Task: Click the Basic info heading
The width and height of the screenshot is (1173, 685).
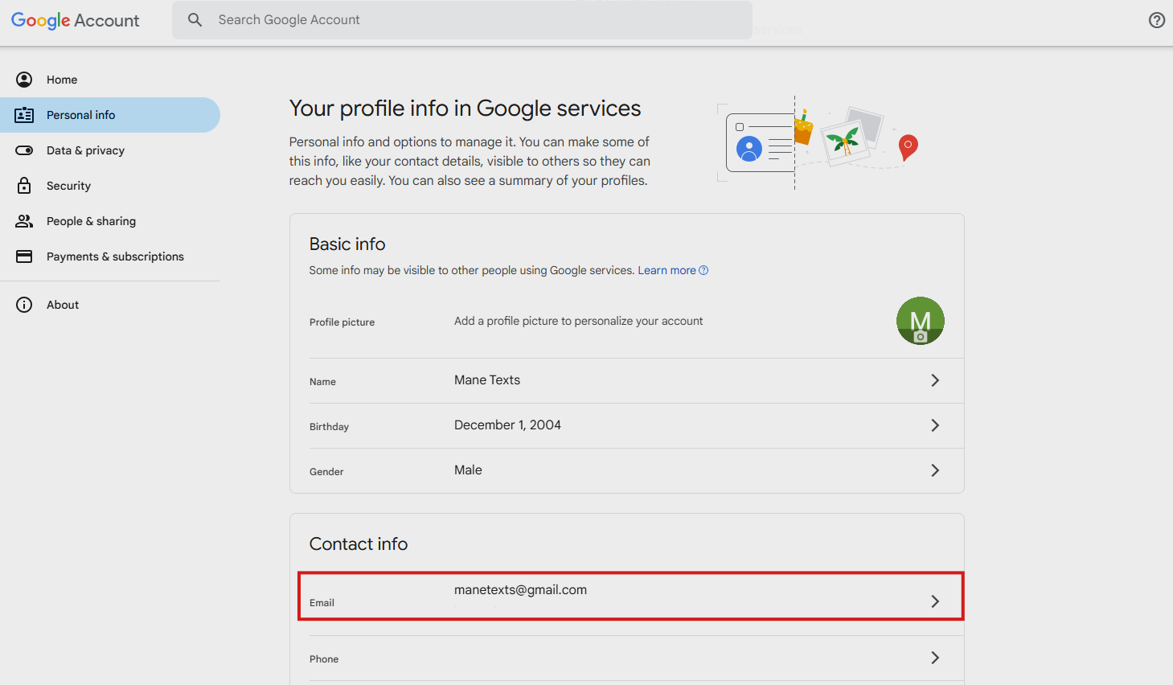Action: pyautogui.click(x=347, y=244)
